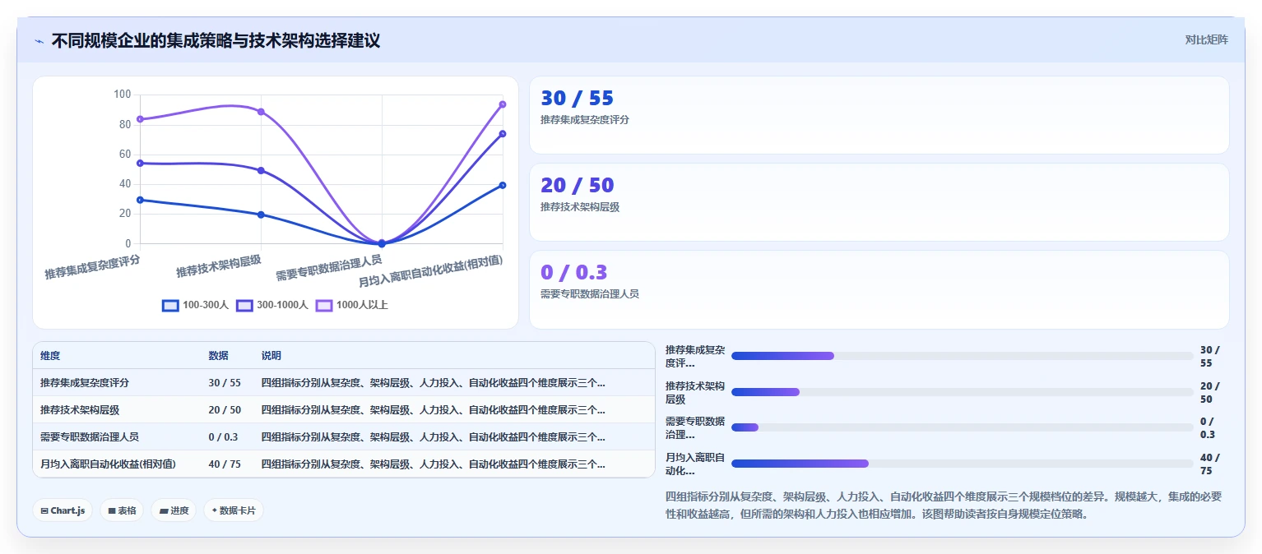Viewport: 1262px width, 554px height.
Task: Hide the 1000人以上 legend series
Action: pos(351,305)
